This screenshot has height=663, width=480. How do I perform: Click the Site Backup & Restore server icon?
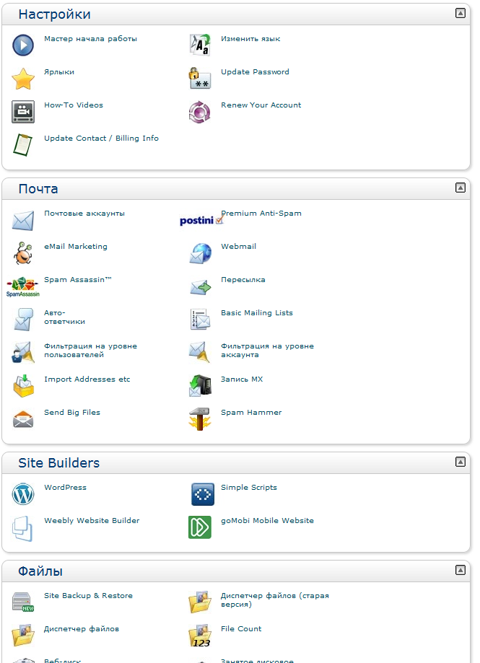pos(23,602)
